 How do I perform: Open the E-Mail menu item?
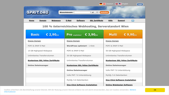click(x=69, y=21)
